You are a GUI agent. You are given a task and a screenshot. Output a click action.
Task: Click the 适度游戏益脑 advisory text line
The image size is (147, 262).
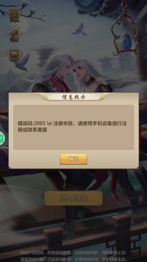(x=74, y=259)
